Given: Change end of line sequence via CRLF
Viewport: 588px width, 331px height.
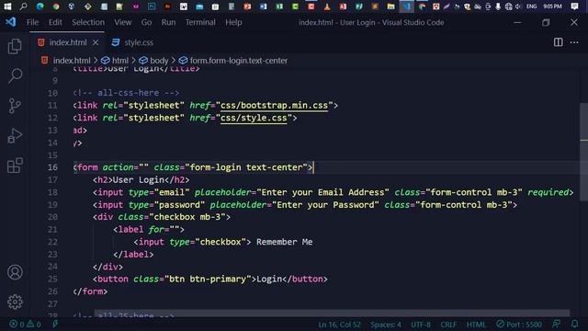Looking at the screenshot, I should [x=448, y=325].
